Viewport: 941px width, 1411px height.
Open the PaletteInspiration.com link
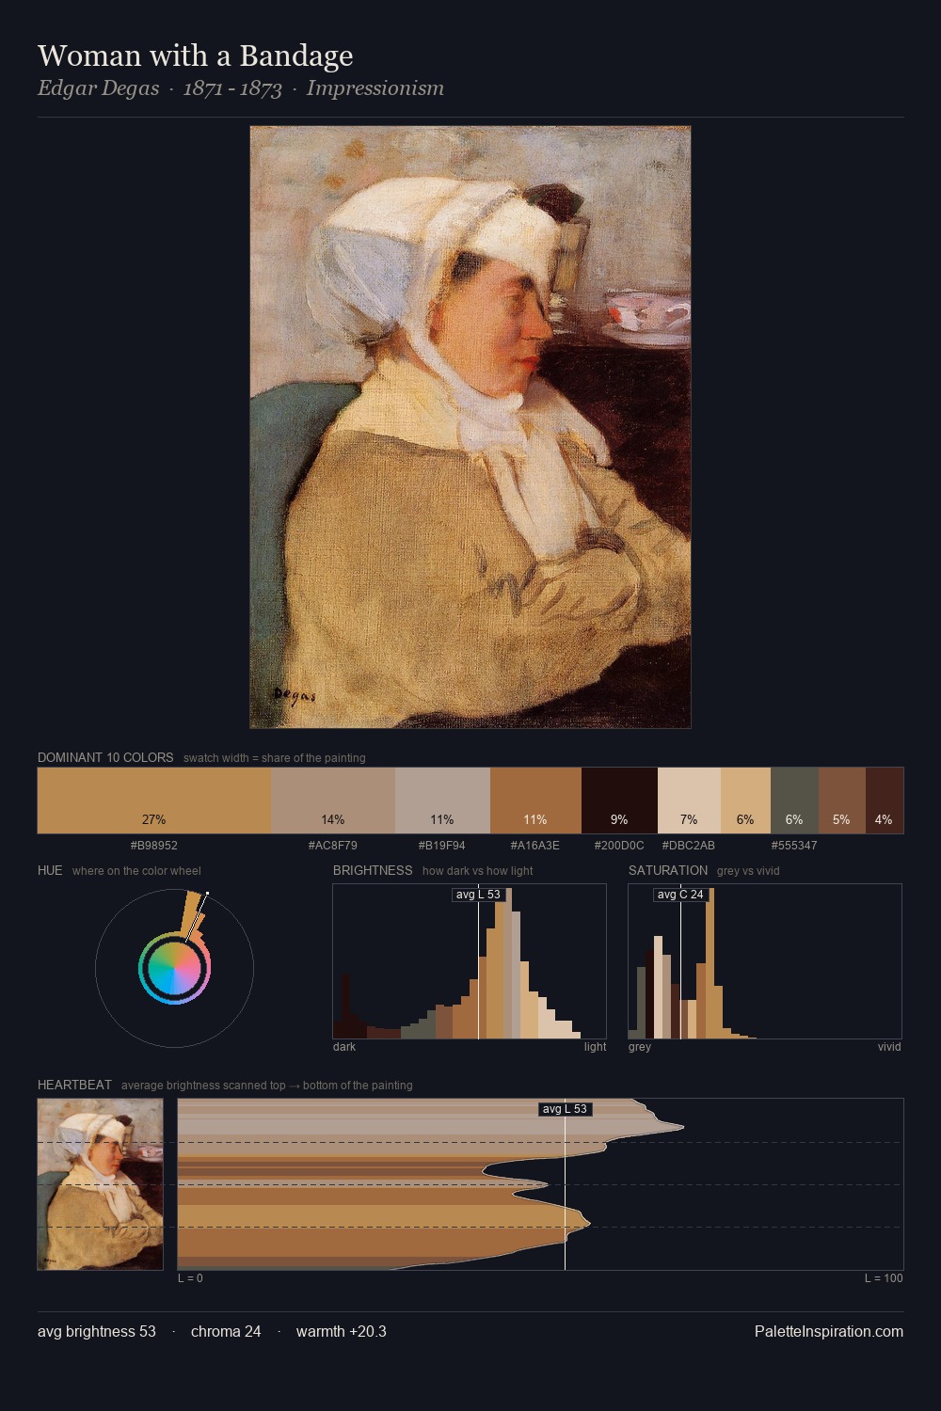point(829,1331)
